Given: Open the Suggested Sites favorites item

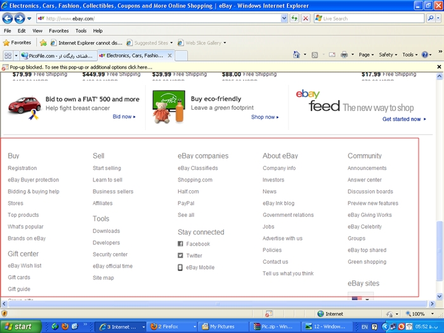Looking at the screenshot, I should click(150, 43).
